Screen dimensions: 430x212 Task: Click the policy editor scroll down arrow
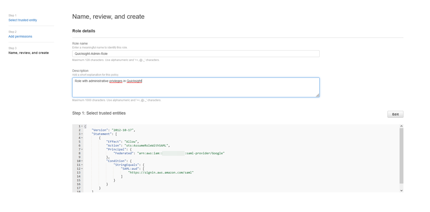(401, 190)
